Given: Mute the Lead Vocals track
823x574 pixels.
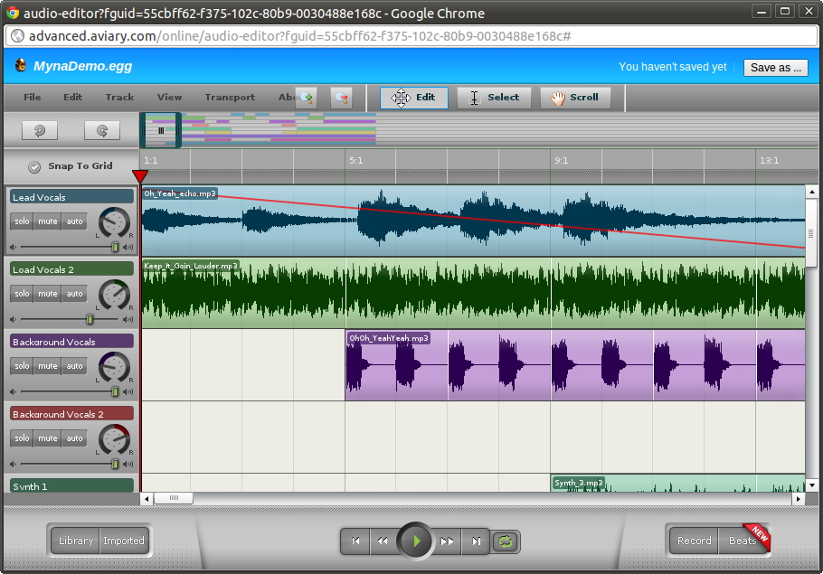Looking at the screenshot, I should pyautogui.click(x=48, y=221).
